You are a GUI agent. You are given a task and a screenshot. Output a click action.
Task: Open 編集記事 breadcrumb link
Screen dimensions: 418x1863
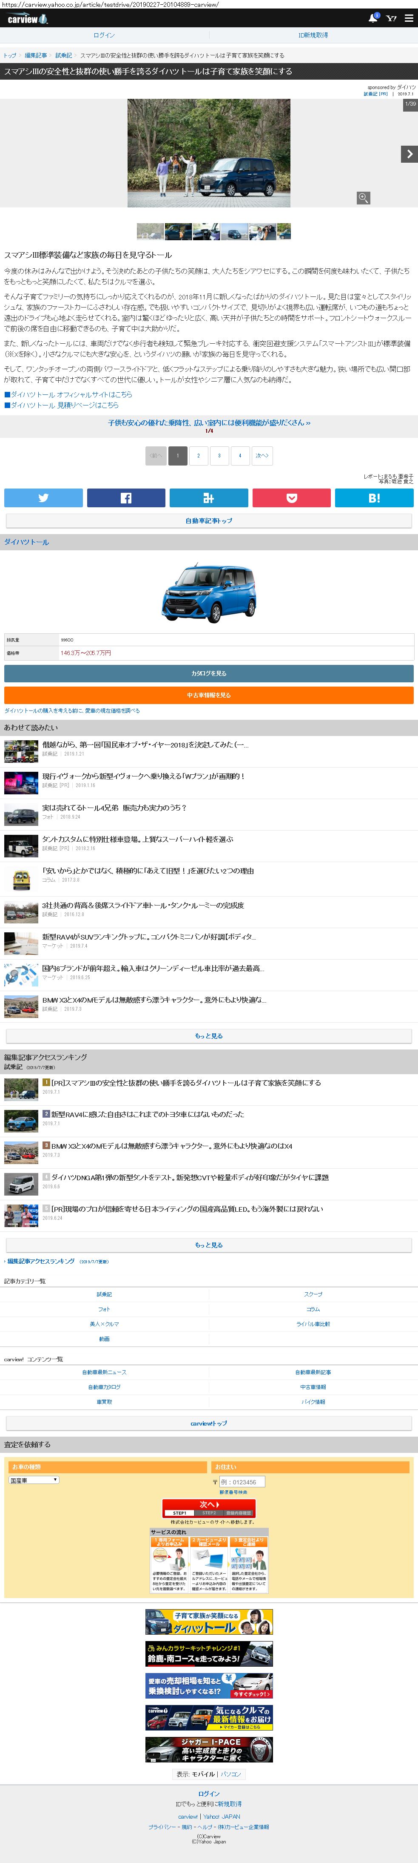click(36, 56)
